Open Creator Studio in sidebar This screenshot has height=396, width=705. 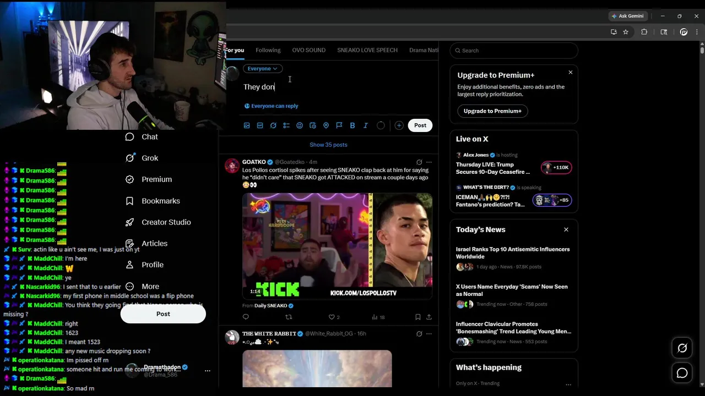click(158, 222)
